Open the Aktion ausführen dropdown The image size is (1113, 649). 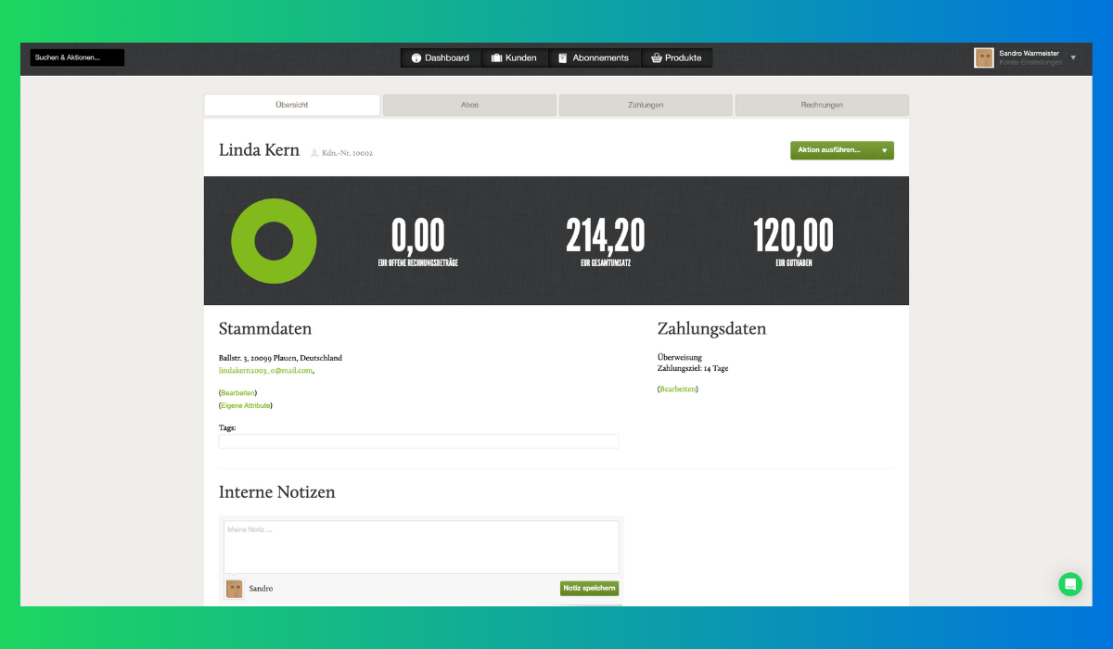[x=842, y=150]
